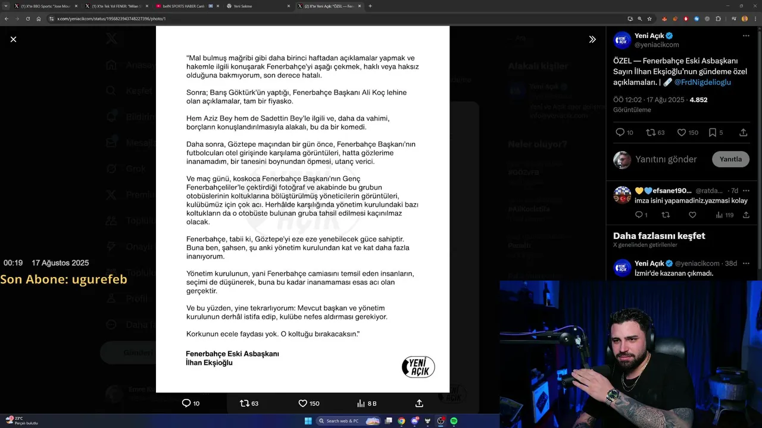Image resolution: width=762 pixels, height=428 pixels.
Task: Bookmark the post showing 5 bookmarks
Action: (x=716, y=133)
